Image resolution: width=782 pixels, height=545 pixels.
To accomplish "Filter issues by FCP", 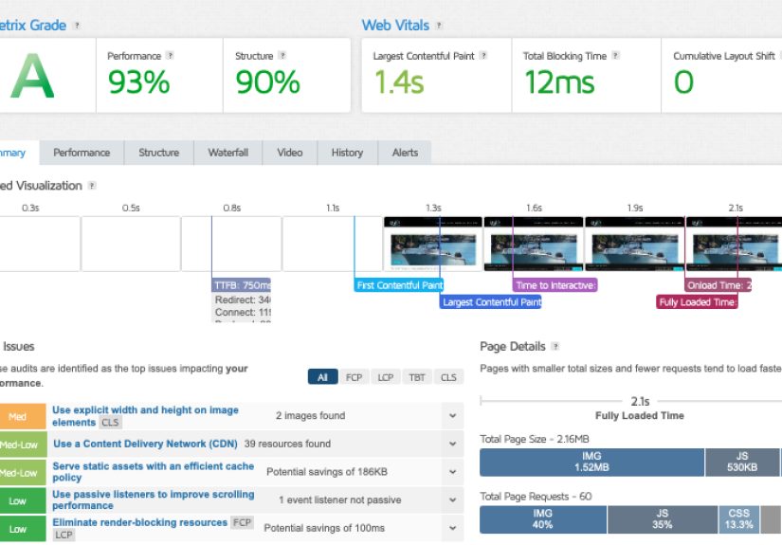I will tap(355, 377).
